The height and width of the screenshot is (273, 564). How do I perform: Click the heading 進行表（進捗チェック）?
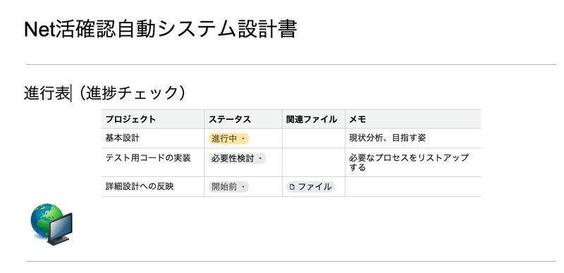point(105,94)
